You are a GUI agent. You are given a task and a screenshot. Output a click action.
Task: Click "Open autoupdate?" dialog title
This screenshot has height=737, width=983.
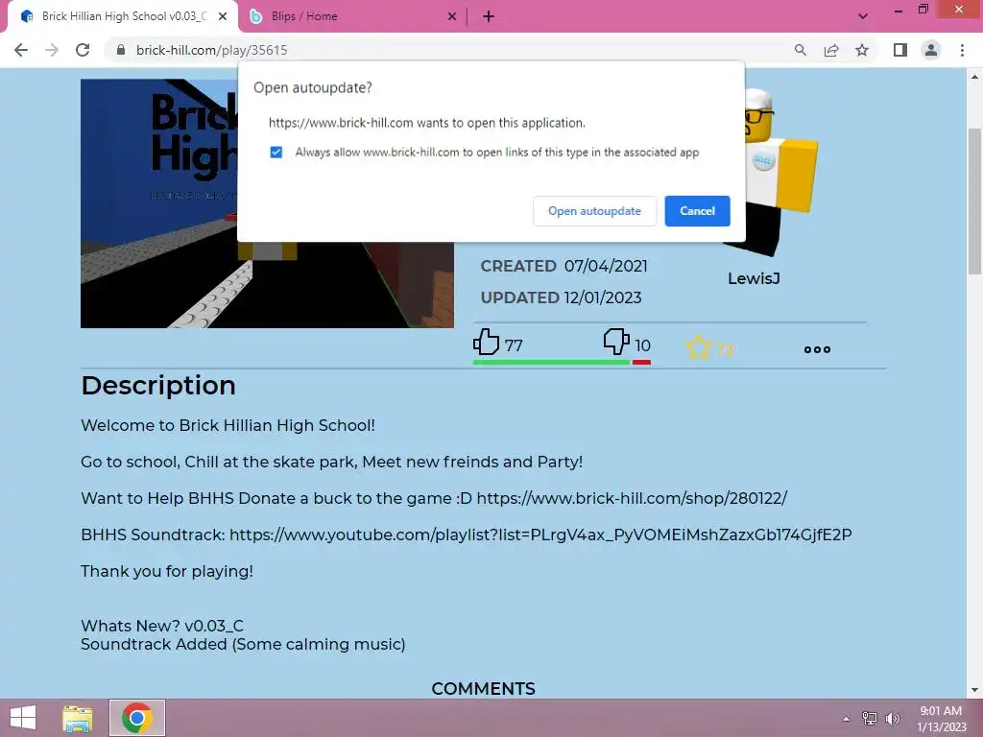pos(313,87)
